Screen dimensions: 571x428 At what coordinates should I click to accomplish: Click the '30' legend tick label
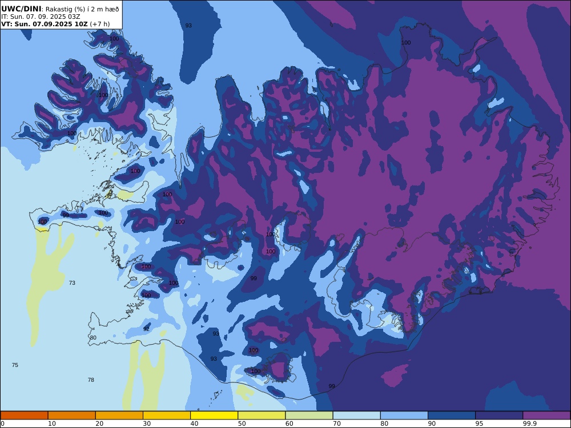(147, 423)
